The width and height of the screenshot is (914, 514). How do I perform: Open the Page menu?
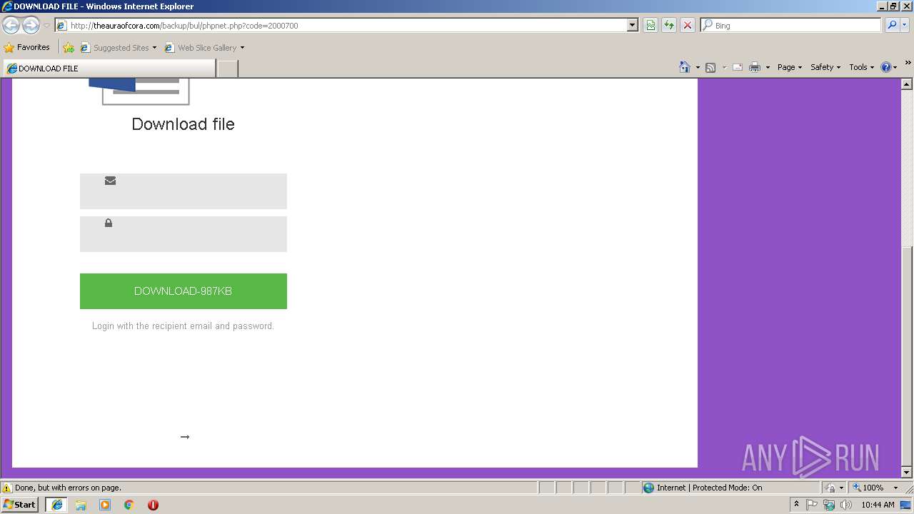coord(789,67)
